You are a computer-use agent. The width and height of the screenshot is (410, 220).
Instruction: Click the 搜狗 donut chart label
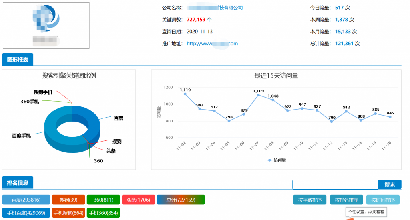(x=117, y=141)
